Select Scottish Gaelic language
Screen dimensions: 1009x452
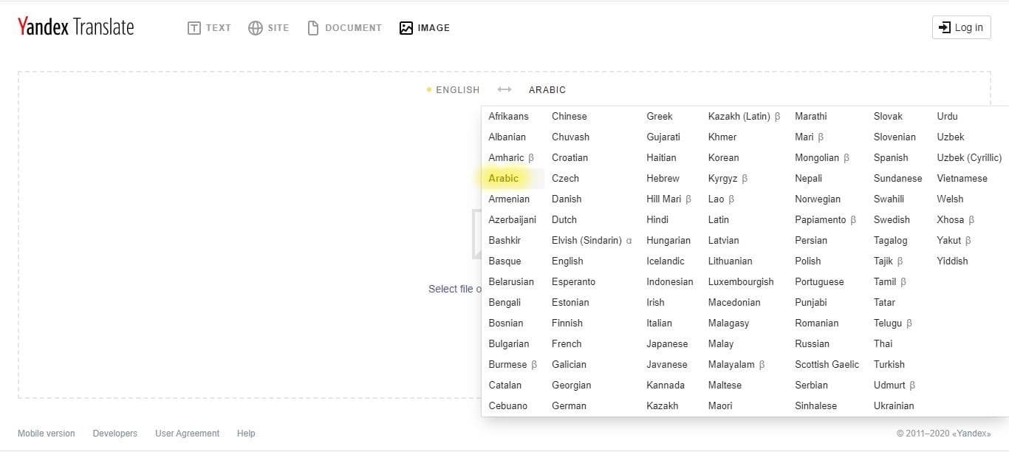(827, 364)
